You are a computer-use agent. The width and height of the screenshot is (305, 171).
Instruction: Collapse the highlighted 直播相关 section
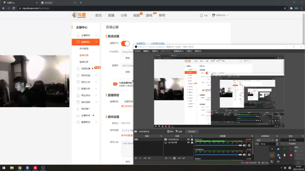(96, 42)
